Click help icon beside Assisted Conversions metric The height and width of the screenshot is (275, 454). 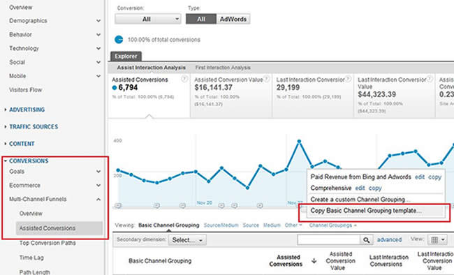point(184,79)
